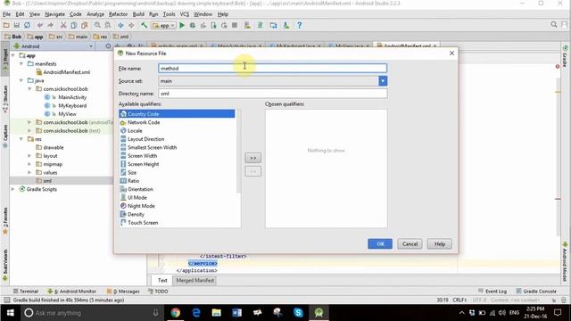Viewport: 571px width, 321px height.
Task: Select Country Code qualifier
Action: [177, 114]
